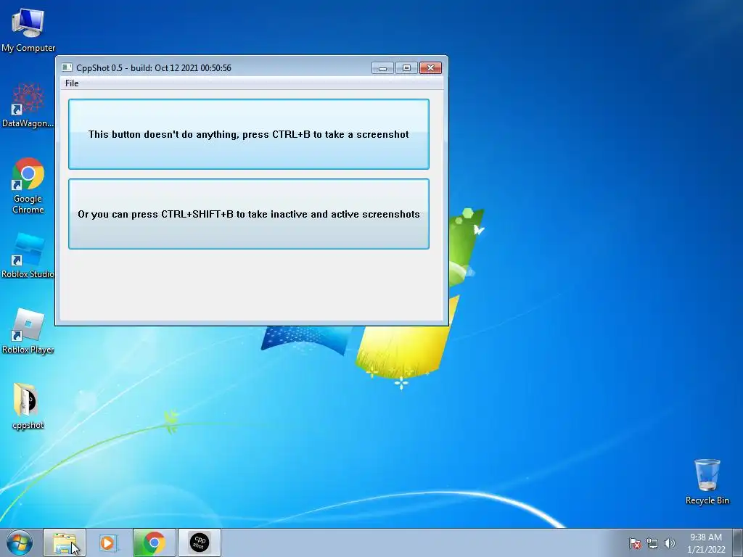Viewport: 743px width, 557px height.
Task: Click the CppShot taskbar button
Action: click(200, 542)
